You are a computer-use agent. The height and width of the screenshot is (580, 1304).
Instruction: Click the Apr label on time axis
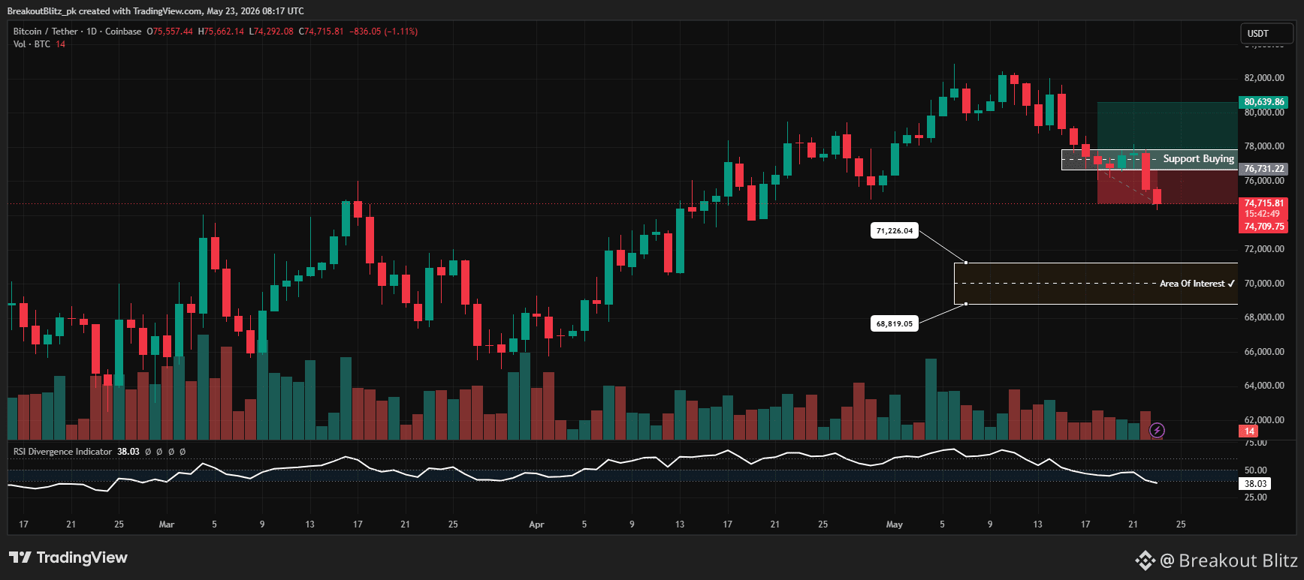536,524
